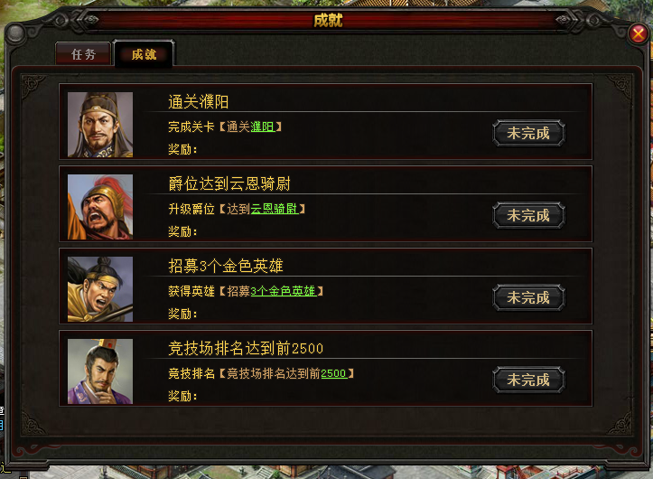Switch to the 任务 tab
The width and height of the screenshot is (653, 479).
point(83,54)
